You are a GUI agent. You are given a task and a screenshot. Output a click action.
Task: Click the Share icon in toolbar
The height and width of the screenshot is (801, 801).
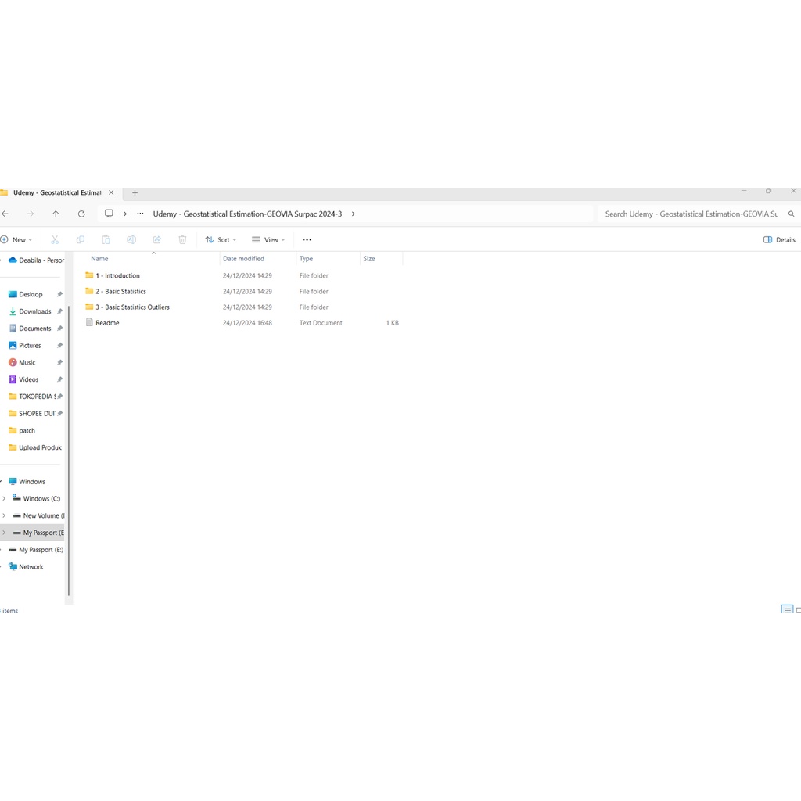click(156, 240)
